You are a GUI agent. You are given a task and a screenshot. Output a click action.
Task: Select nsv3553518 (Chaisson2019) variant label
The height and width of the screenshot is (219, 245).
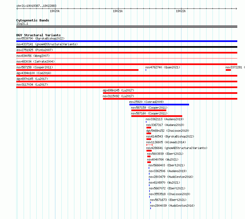pos(170,194)
